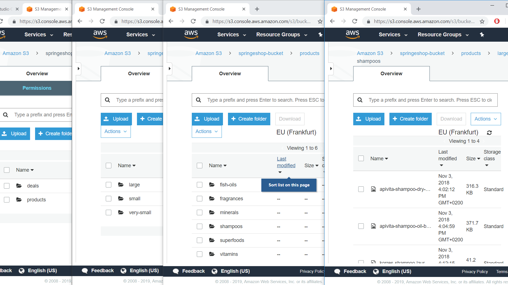Click the image file icon for apivita-shampoo-dry
The height and width of the screenshot is (285, 508).
click(374, 189)
